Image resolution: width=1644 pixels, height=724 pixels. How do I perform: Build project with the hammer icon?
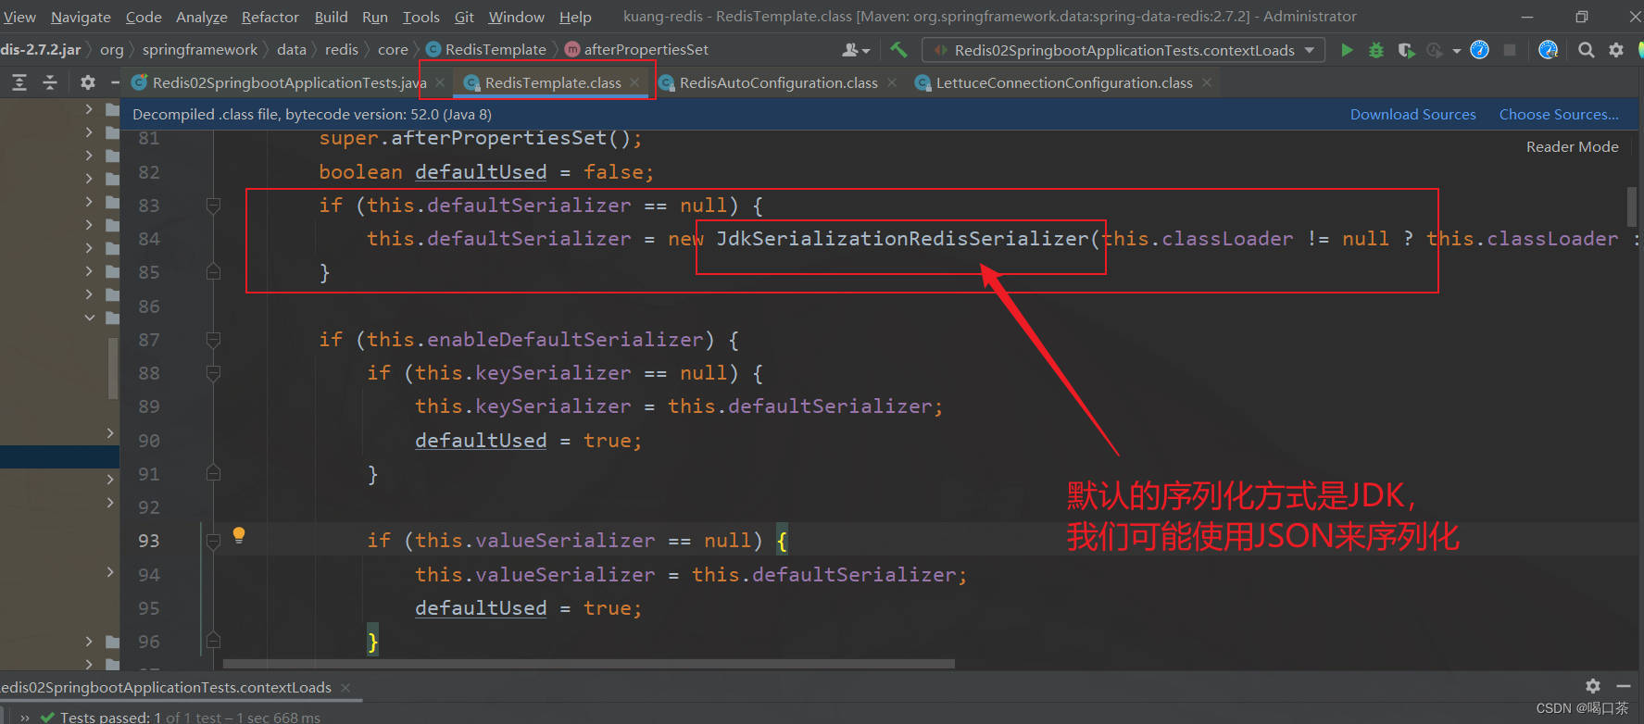898,50
